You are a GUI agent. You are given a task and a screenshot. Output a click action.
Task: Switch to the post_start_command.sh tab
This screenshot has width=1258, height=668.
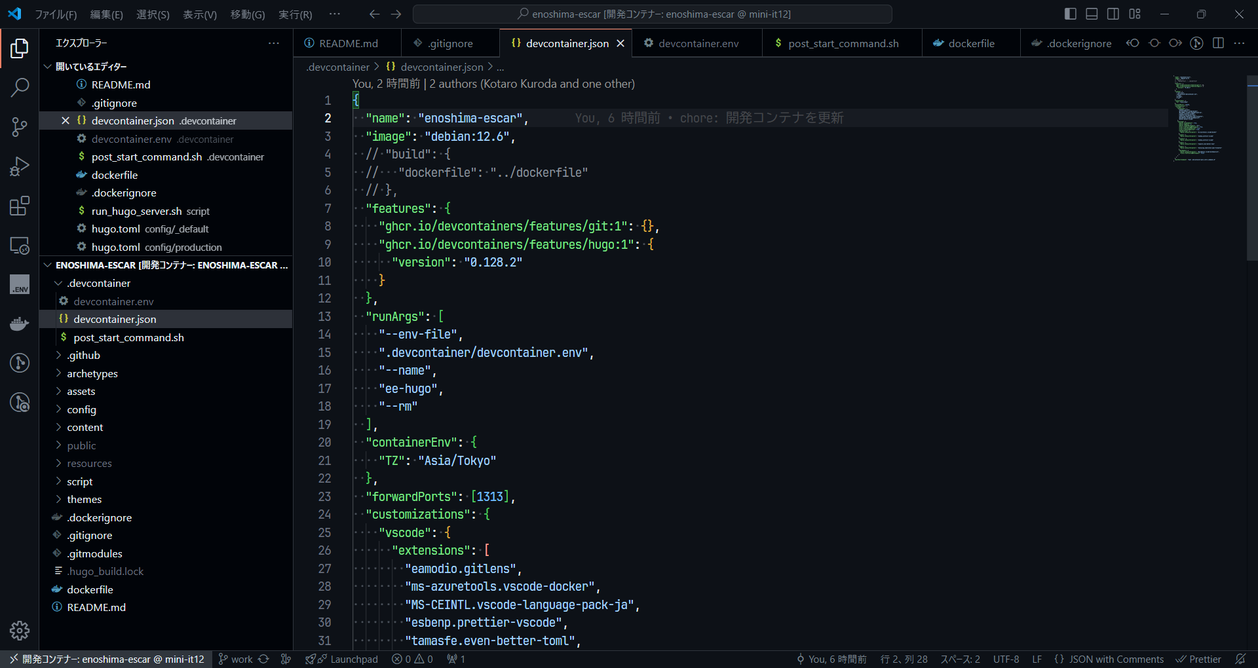click(843, 43)
